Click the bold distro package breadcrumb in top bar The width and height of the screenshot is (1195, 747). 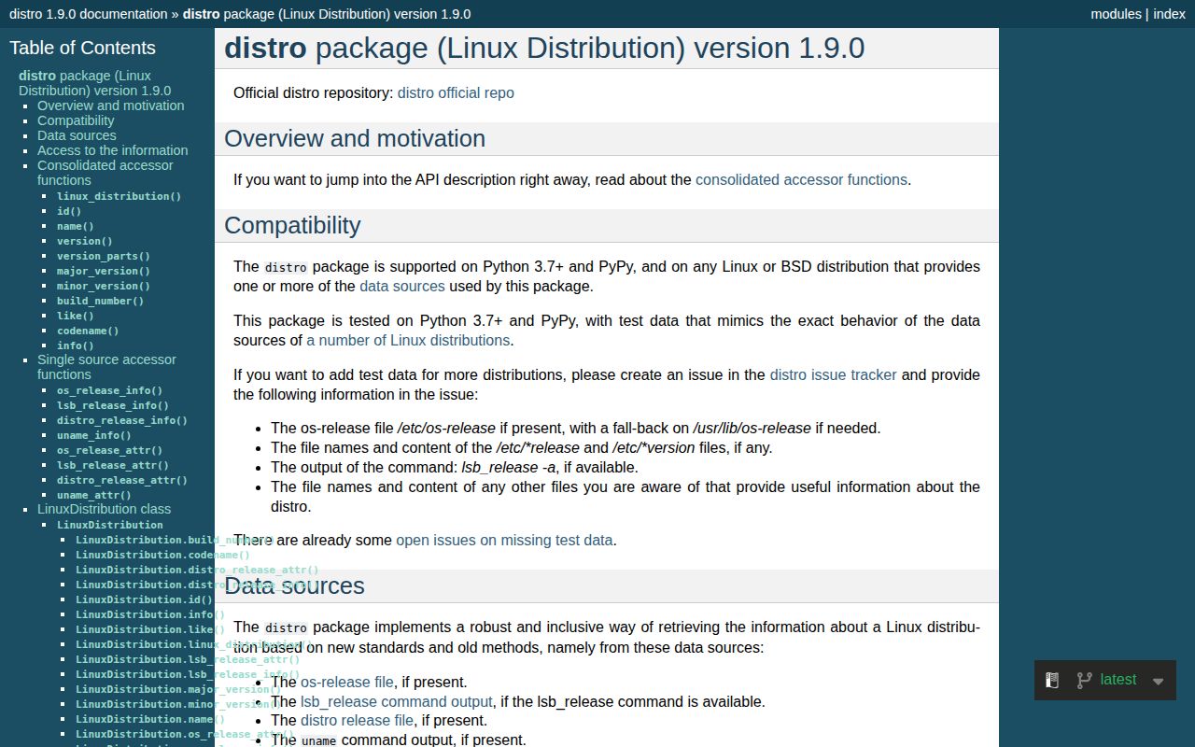pos(327,14)
